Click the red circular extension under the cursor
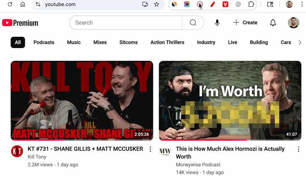The width and height of the screenshot is (306, 181). [200, 4]
